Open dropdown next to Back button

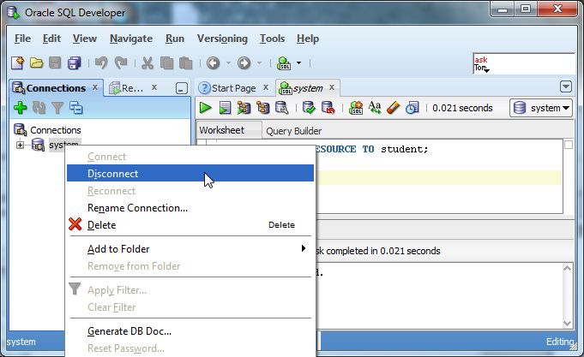228,63
